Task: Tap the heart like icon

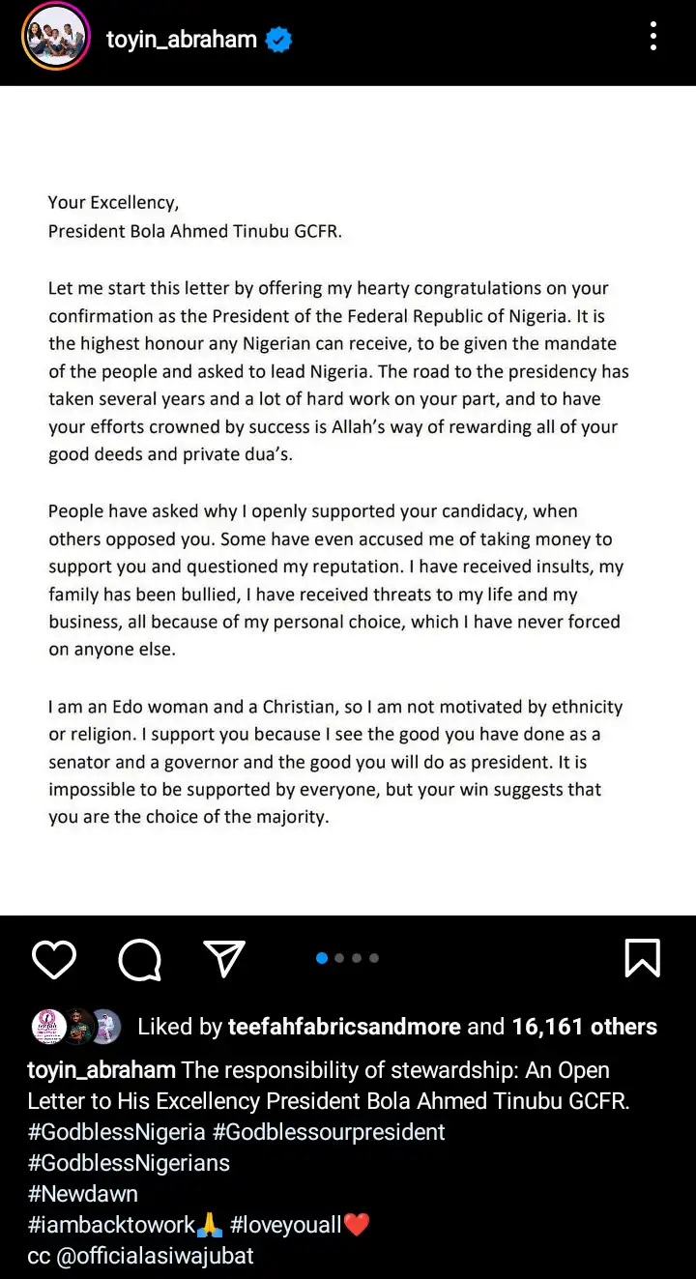Action: (x=54, y=959)
